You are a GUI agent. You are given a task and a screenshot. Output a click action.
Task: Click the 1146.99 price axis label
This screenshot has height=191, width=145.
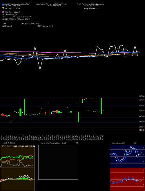[142, 122]
